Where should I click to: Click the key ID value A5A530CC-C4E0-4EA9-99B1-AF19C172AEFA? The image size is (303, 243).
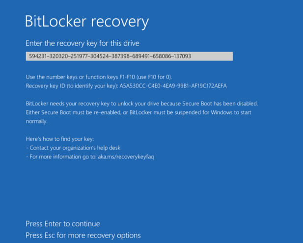coord(173,86)
